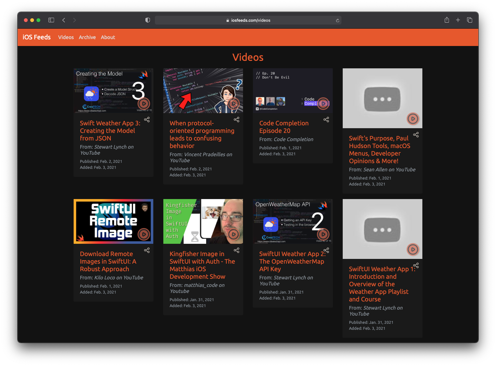Click the 'Code Completion' source text
Image resolution: width=496 pixels, height=366 pixels.
pyautogui.click(x=293, y=140)
